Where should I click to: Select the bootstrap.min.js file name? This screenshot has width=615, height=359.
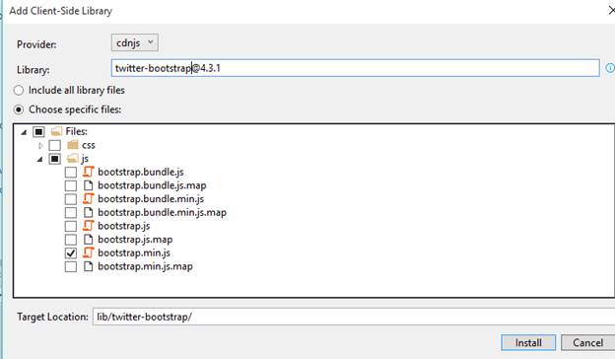[x=134, y=253]
